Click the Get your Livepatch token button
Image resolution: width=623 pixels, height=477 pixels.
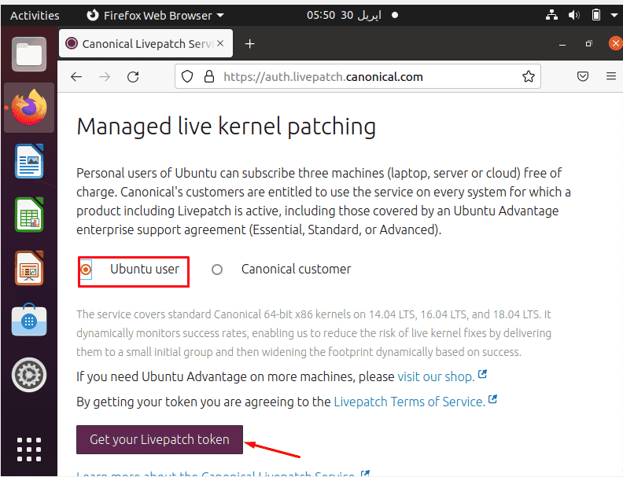coord(160,440)
